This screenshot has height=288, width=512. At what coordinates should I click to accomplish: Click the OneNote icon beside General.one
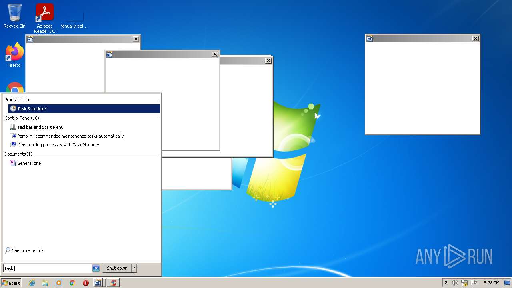click(x=13, y=163)
